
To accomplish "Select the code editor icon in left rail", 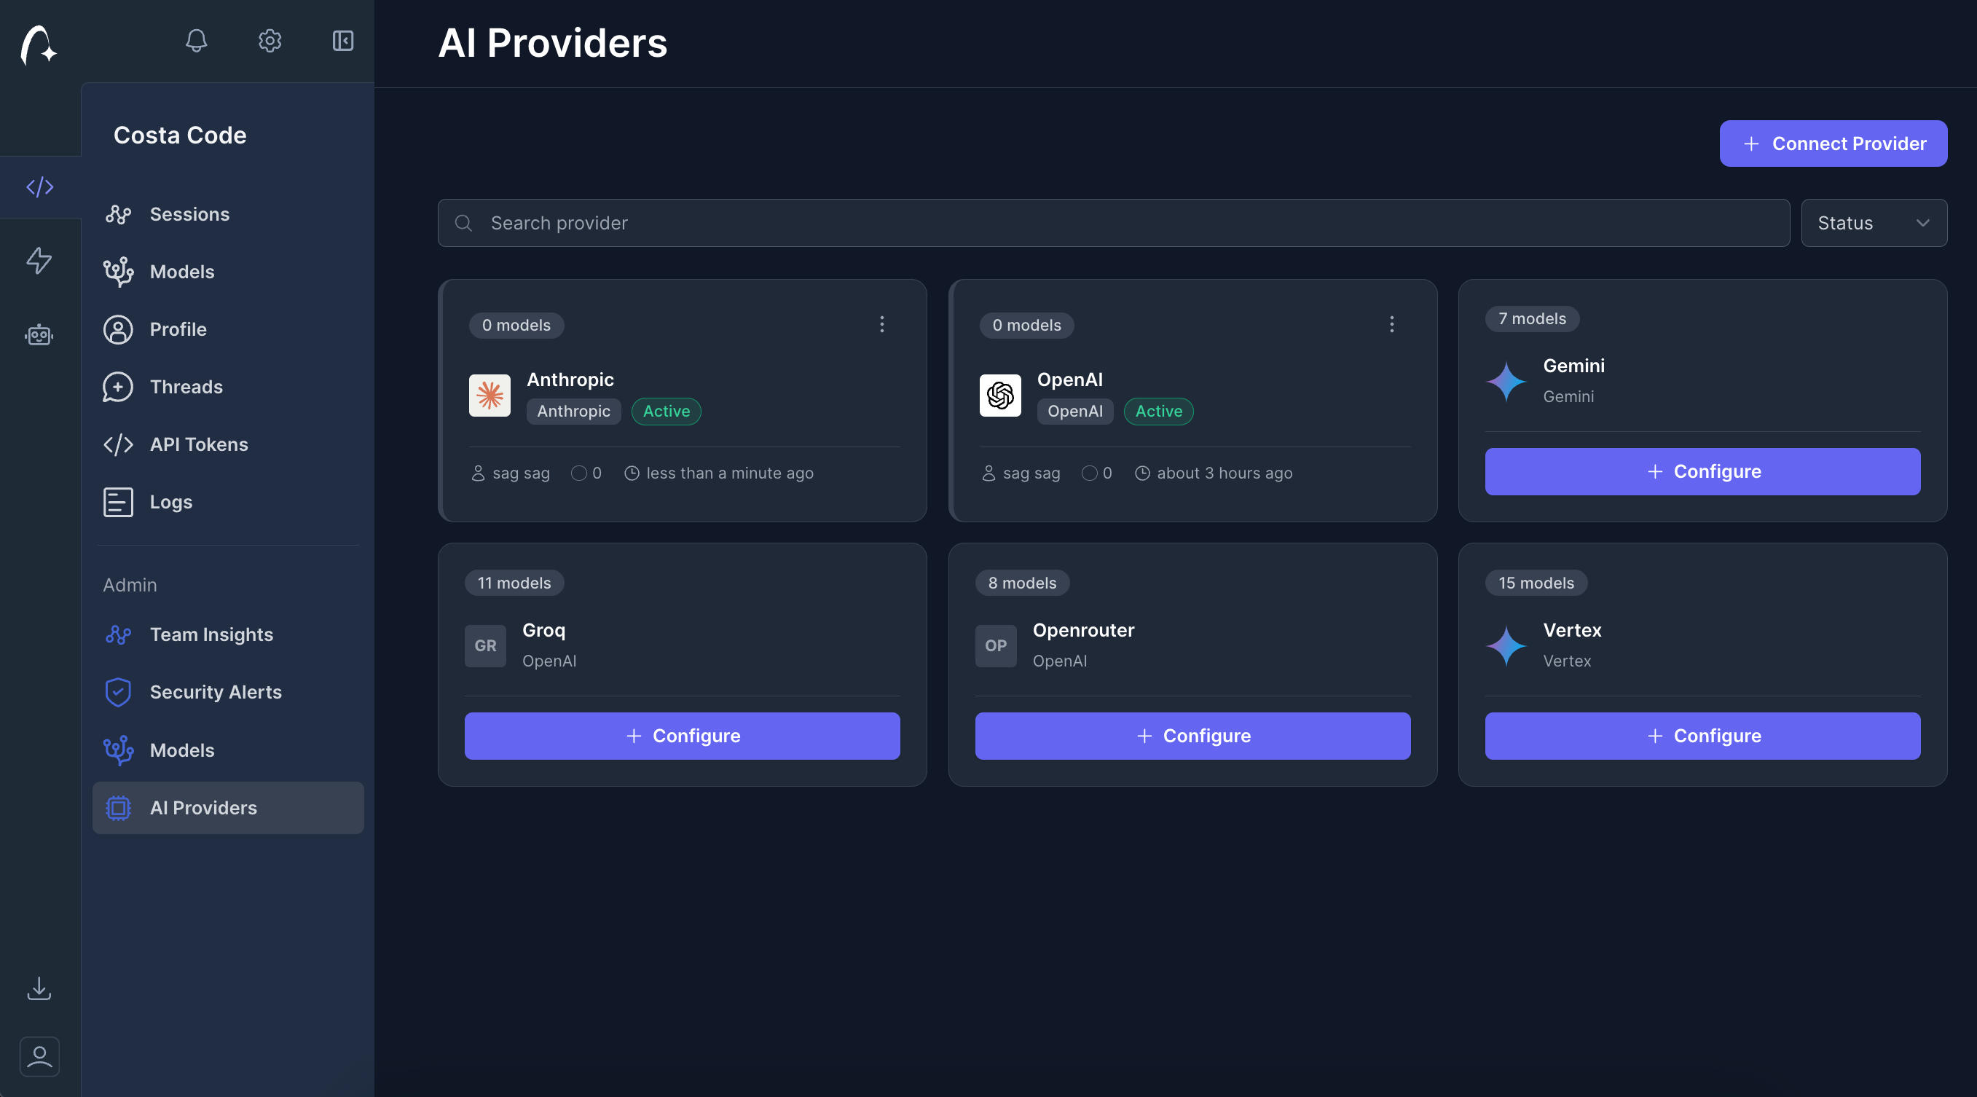I will coord(39,186).
